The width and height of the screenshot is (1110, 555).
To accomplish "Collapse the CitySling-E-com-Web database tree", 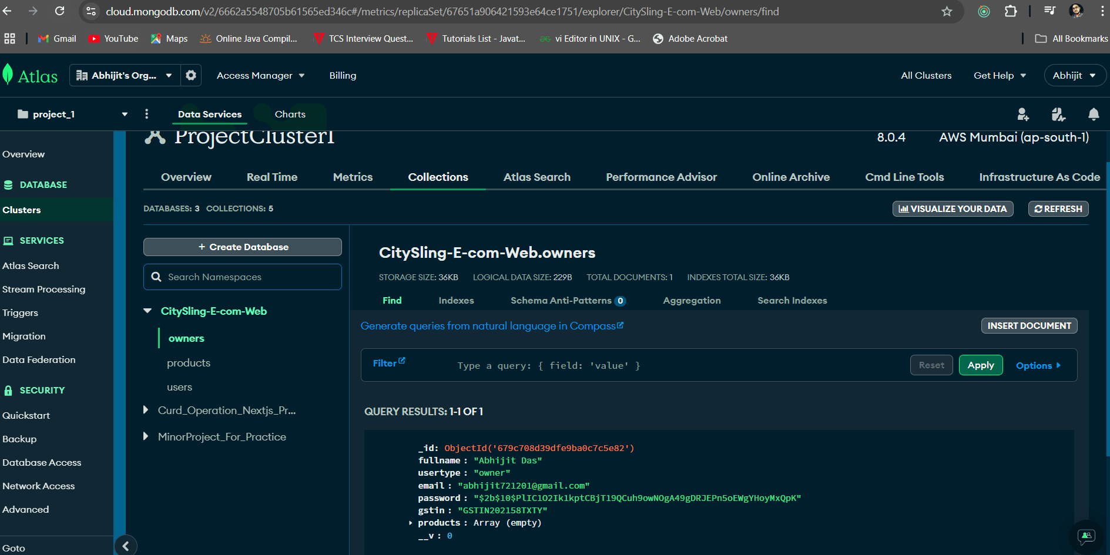I will pyautogui.click(x=147, y=311).
